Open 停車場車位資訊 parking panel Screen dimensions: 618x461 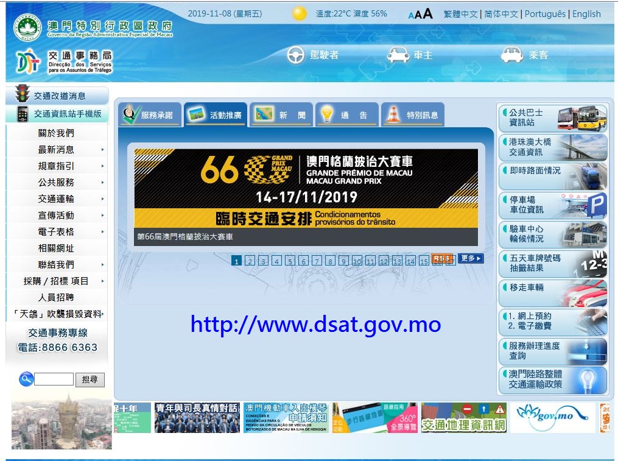pos(553,205)
